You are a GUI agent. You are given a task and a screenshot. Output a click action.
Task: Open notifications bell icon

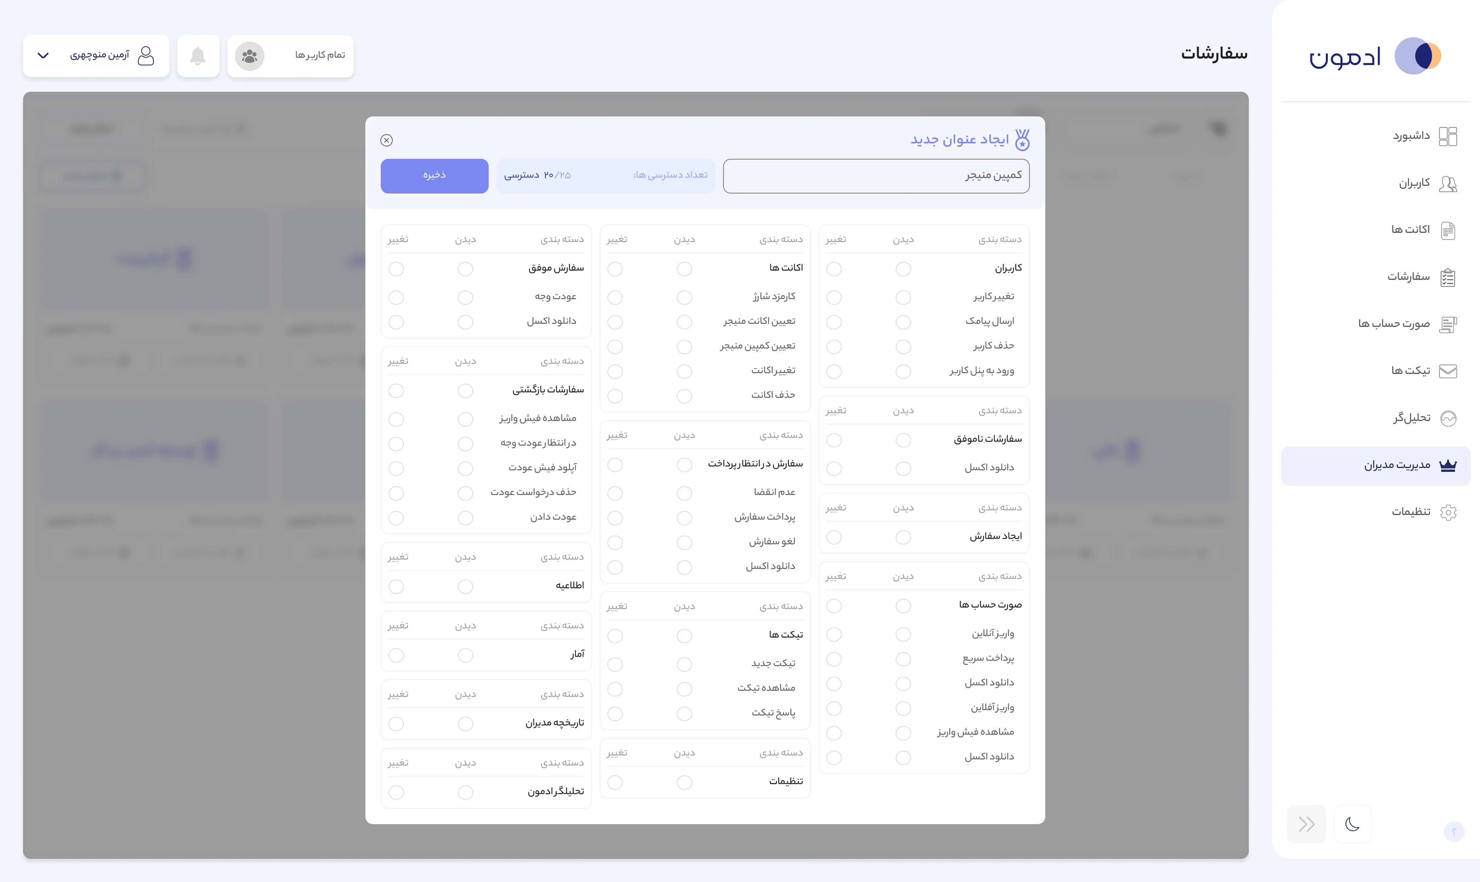198,56
